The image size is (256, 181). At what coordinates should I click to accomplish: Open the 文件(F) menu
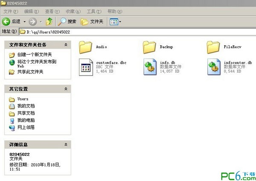[11, 12]
